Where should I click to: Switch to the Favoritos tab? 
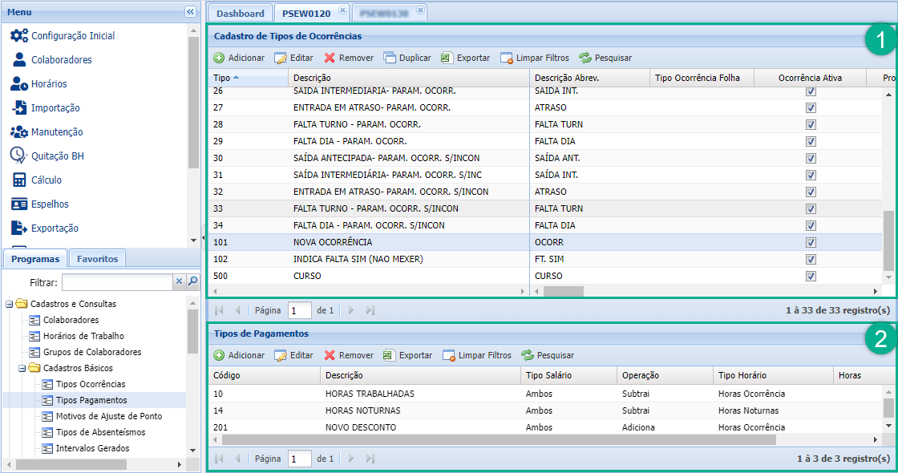point(97,259)
